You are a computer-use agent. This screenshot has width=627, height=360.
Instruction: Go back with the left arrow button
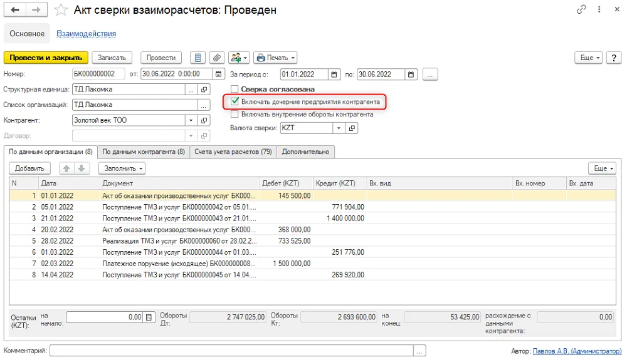[x=15, y=9]
